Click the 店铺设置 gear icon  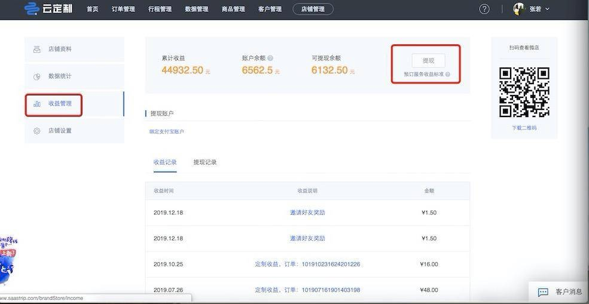coord(37,131)
